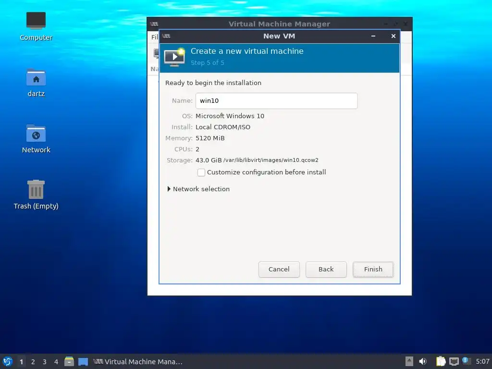The height and width of the screenshot is (369, 492).
Task: Close the New VM dialog
Action: pyautogui.click(x=393, y=36)
